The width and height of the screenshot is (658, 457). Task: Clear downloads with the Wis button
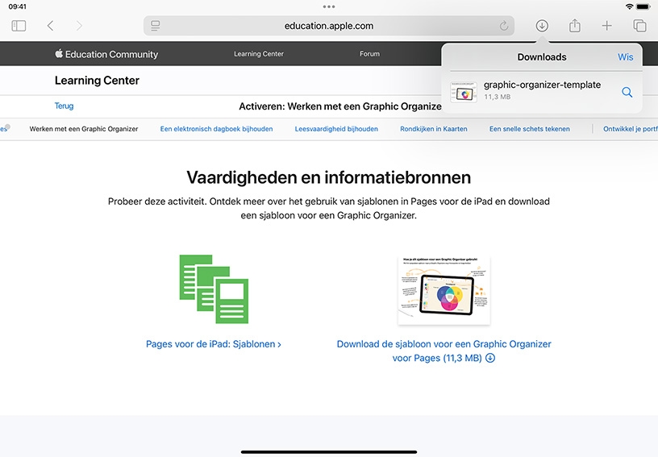click(x=625, y=57)
